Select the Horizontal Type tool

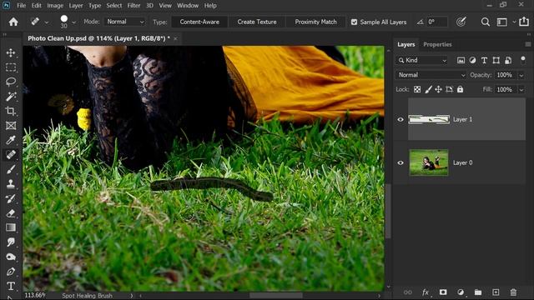point(11,286)
